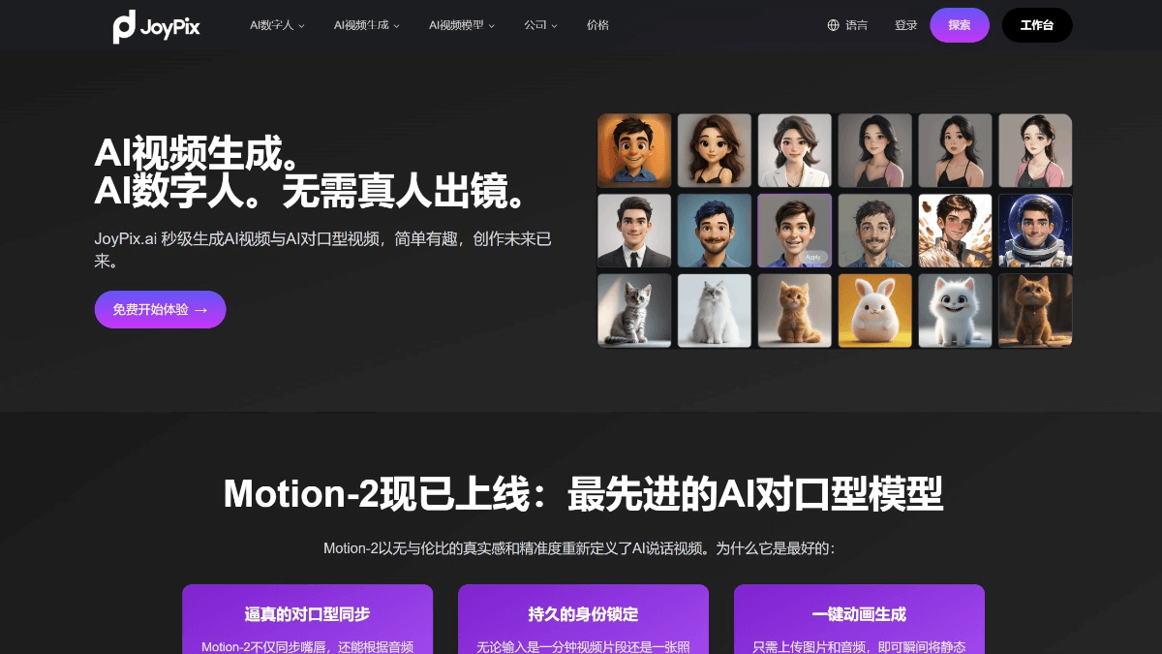Screen dimensions: 1162x654
Task: Click the 登录 login link
Action: coord(905,25)
